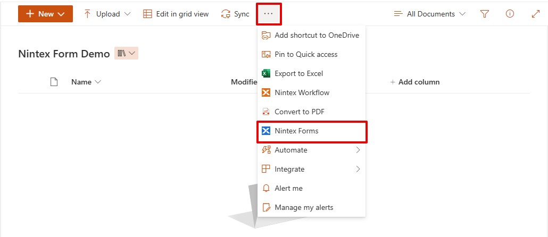The width and height of the screenshot is (548, 237).
Task: Open the All Documents view switcher
Action: click(429, 14)
